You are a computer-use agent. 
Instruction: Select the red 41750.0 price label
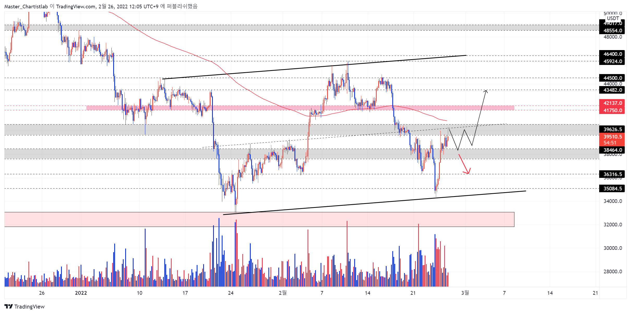(x=612, y=110)
